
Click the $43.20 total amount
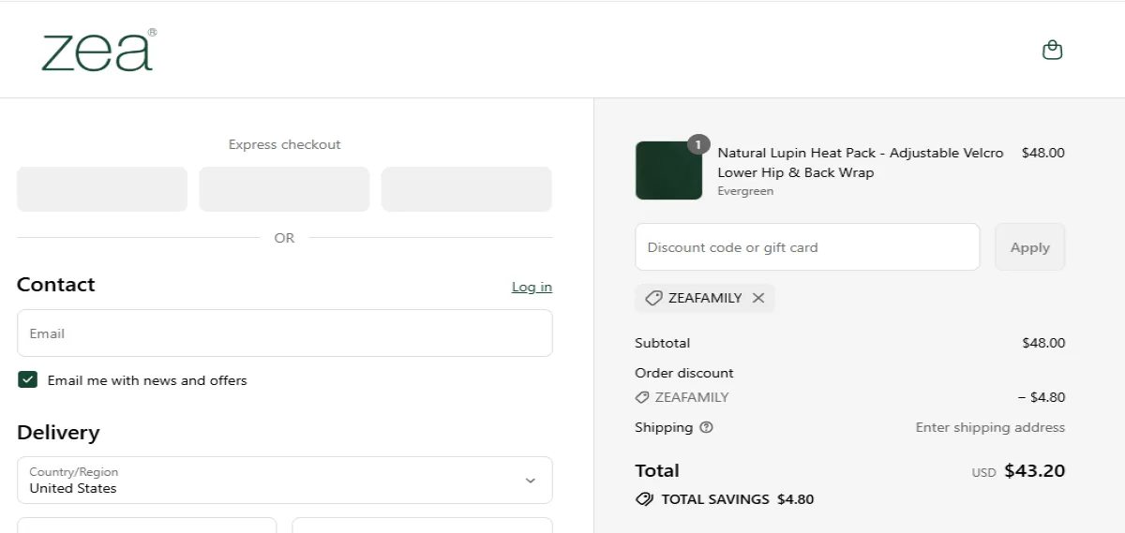point(1035,470)
